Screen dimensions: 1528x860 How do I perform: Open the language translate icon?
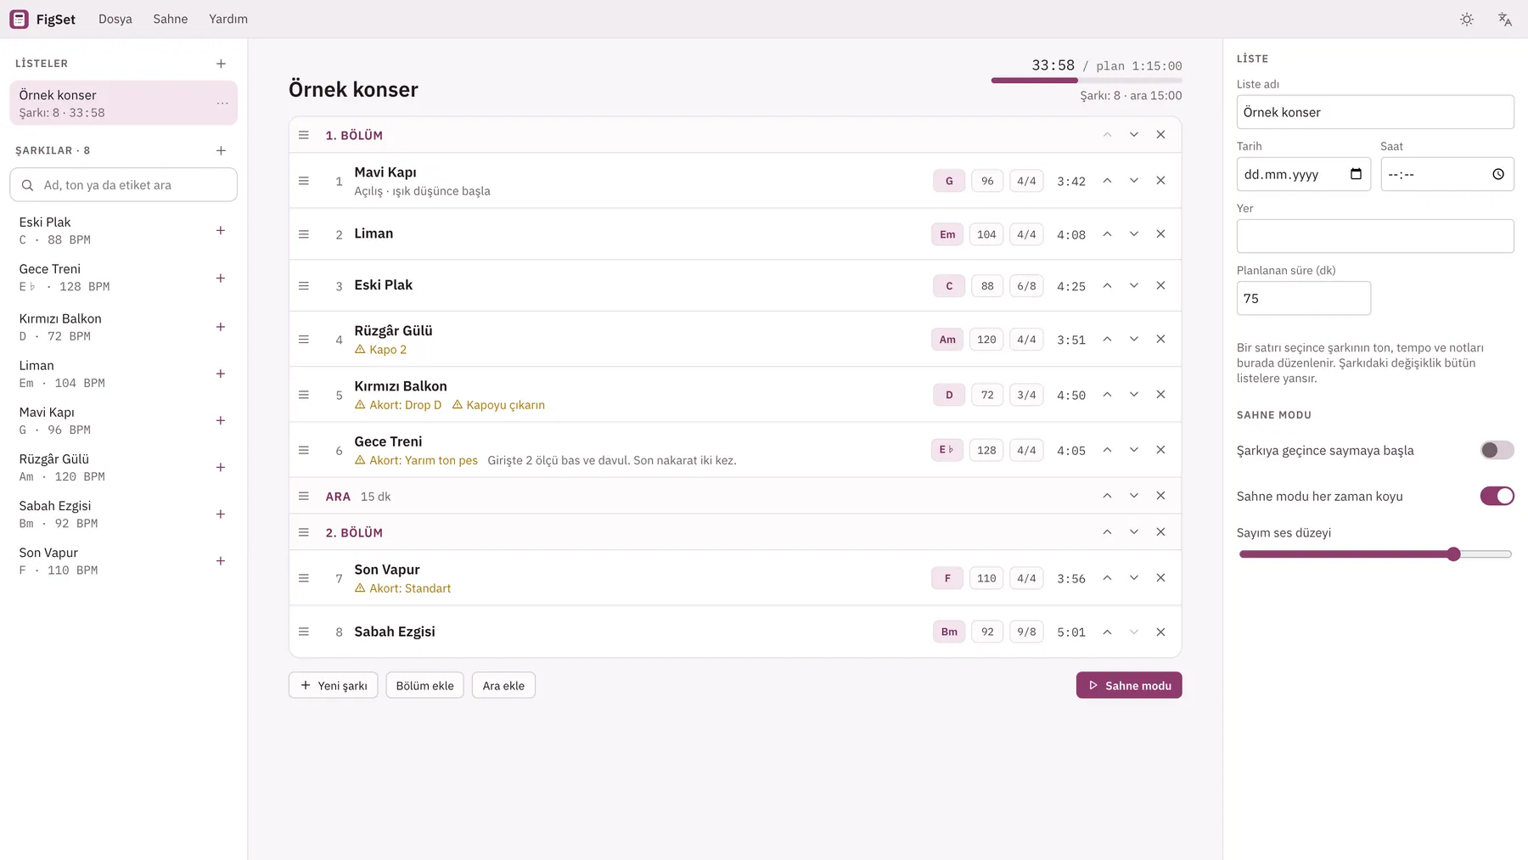tap(1505, 19)
